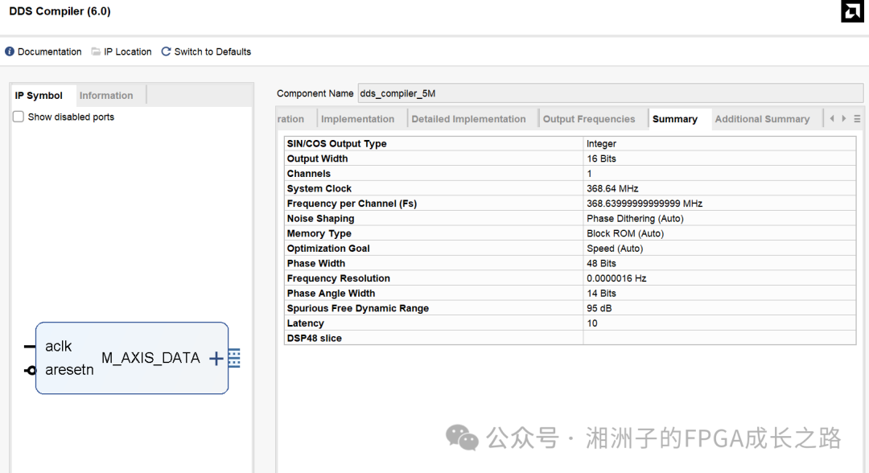Click the 95 dB value

coord(599,308)
